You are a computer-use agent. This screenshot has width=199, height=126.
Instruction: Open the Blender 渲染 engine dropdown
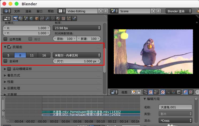tap(179, 11)
